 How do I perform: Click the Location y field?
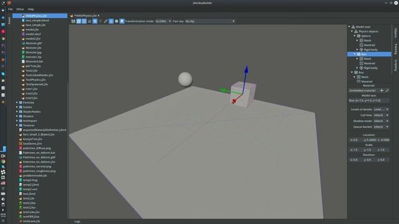point(370,140)
